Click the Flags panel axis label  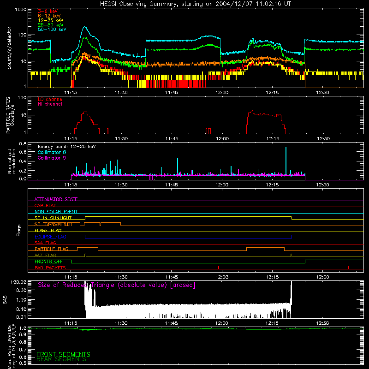click(19, 230)
